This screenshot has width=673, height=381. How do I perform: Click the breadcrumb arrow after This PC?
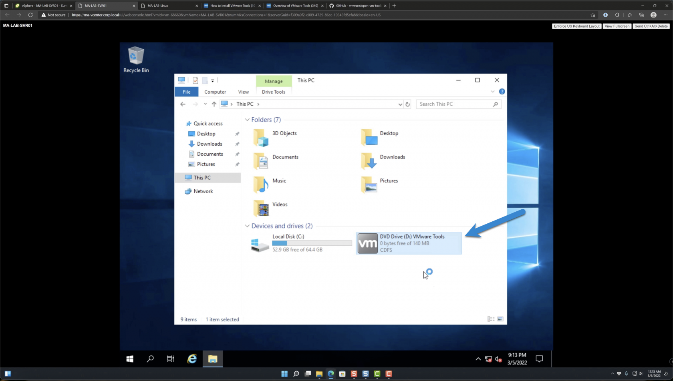point(258,104)
